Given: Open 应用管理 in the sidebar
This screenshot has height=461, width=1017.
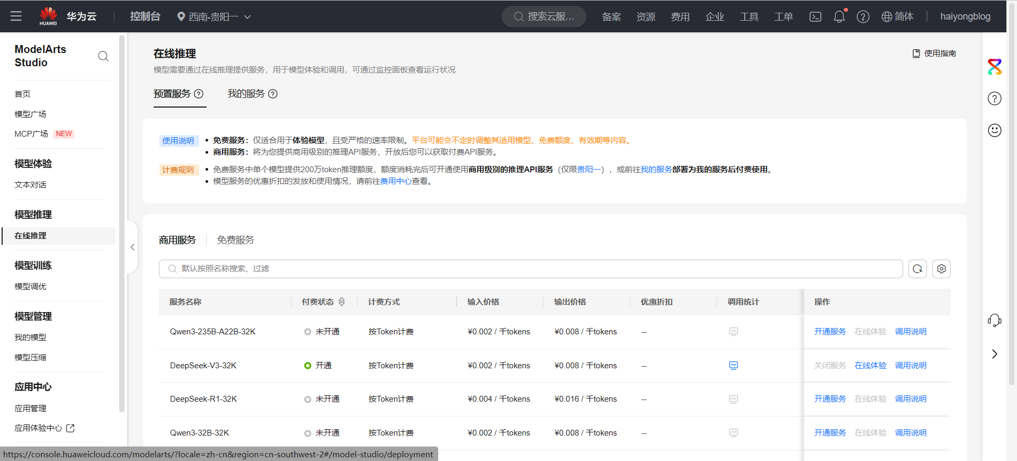Looking at the screenshot, I should [30, 409].
